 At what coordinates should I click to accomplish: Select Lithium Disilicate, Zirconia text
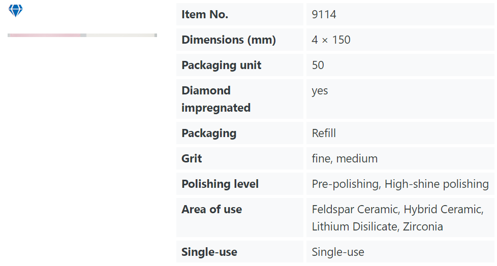click(377, 226)
